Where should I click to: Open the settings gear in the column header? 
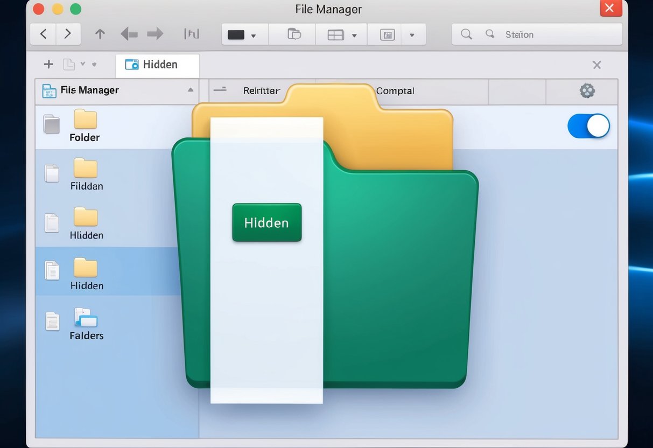tap(586, 92)
